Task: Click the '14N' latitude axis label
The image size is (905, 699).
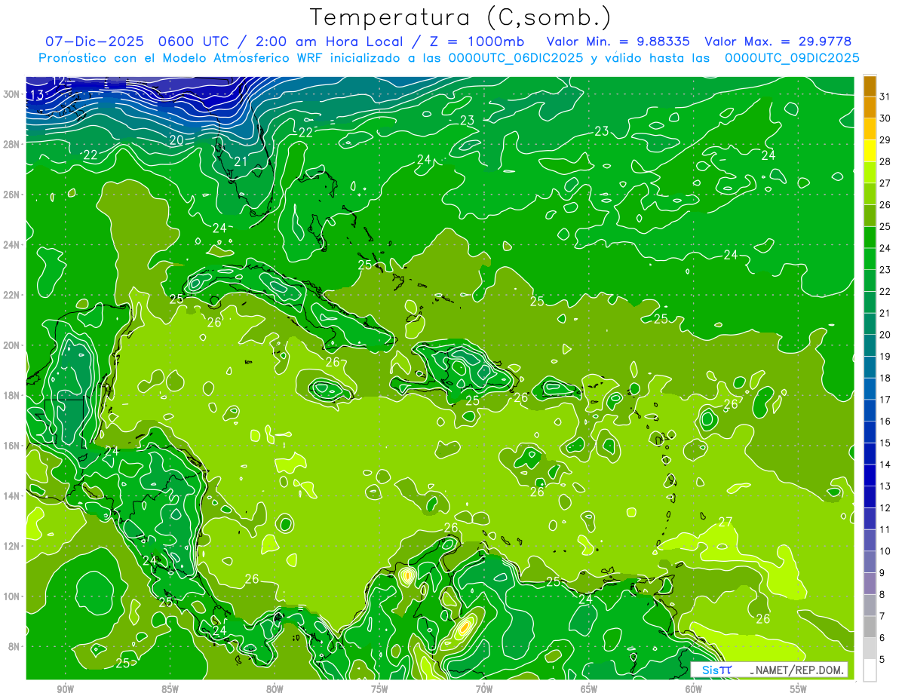Action: pyautogui.click(x=11, y=496)
